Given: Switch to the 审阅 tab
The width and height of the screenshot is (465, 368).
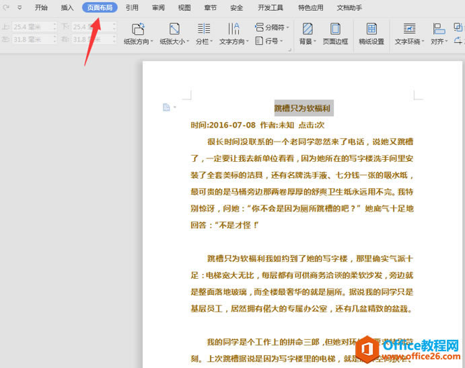Looking at the screenshot, I should pos(158,7).
